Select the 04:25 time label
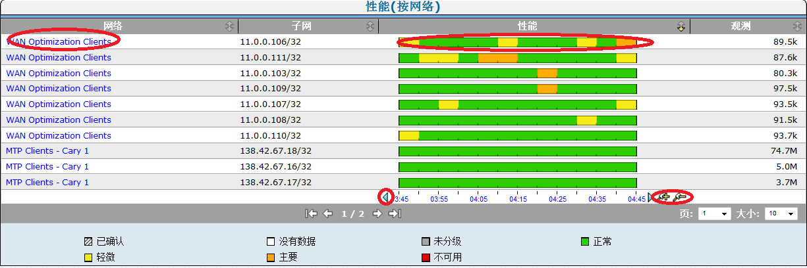Screen dimensions: 807x268 (x=557, y=199)
